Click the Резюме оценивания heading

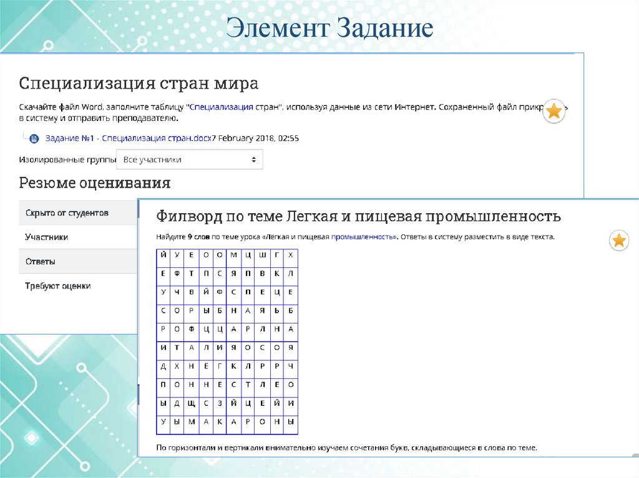95,183
